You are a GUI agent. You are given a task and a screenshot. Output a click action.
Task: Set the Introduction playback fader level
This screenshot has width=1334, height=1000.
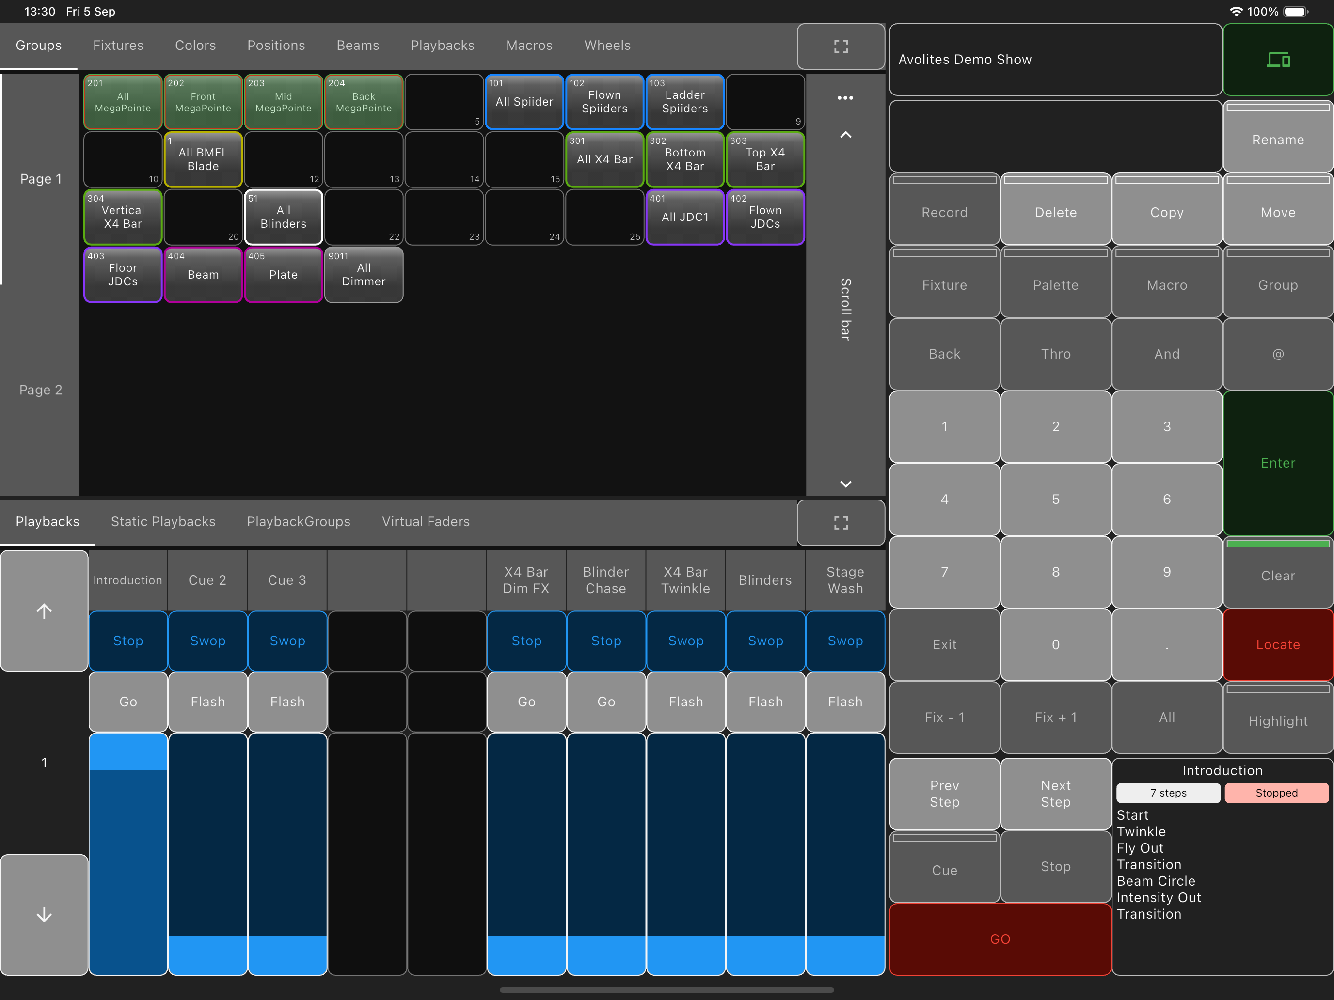pos(128,854)
